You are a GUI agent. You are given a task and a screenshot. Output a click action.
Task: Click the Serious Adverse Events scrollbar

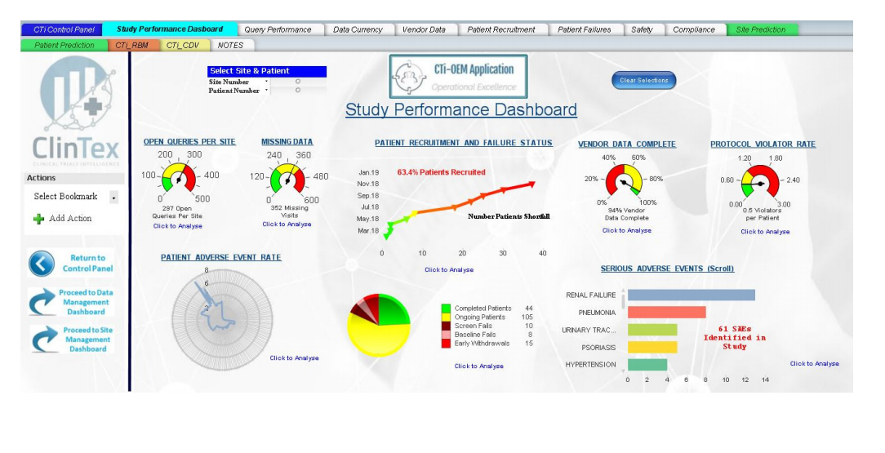coord(624,330)
